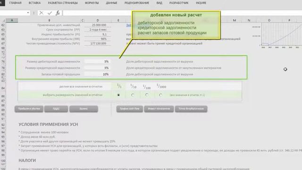Click 'Запасы готовой продукции' label

click(x=61, y=74)
